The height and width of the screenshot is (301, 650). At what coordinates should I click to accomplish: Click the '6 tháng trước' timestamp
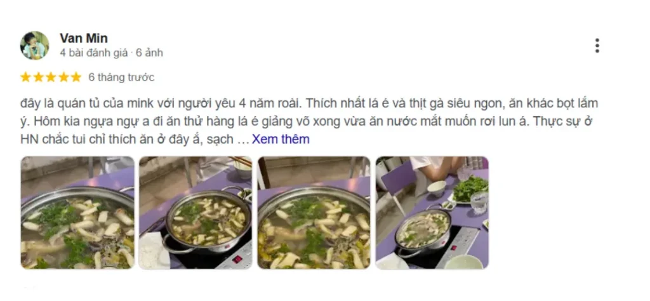[121, 77]
